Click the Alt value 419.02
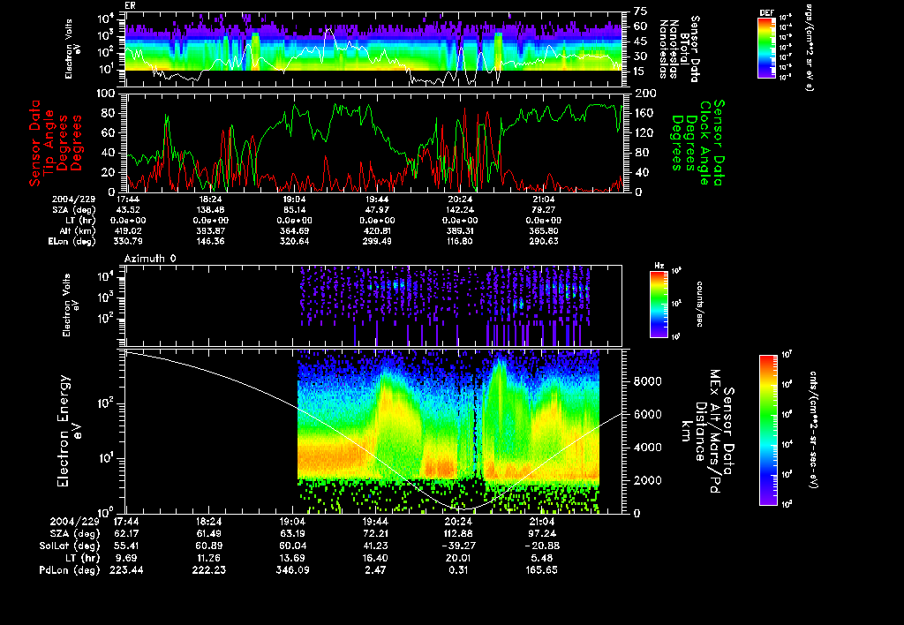The image size is (904, 625). click(x=129, y=230)
